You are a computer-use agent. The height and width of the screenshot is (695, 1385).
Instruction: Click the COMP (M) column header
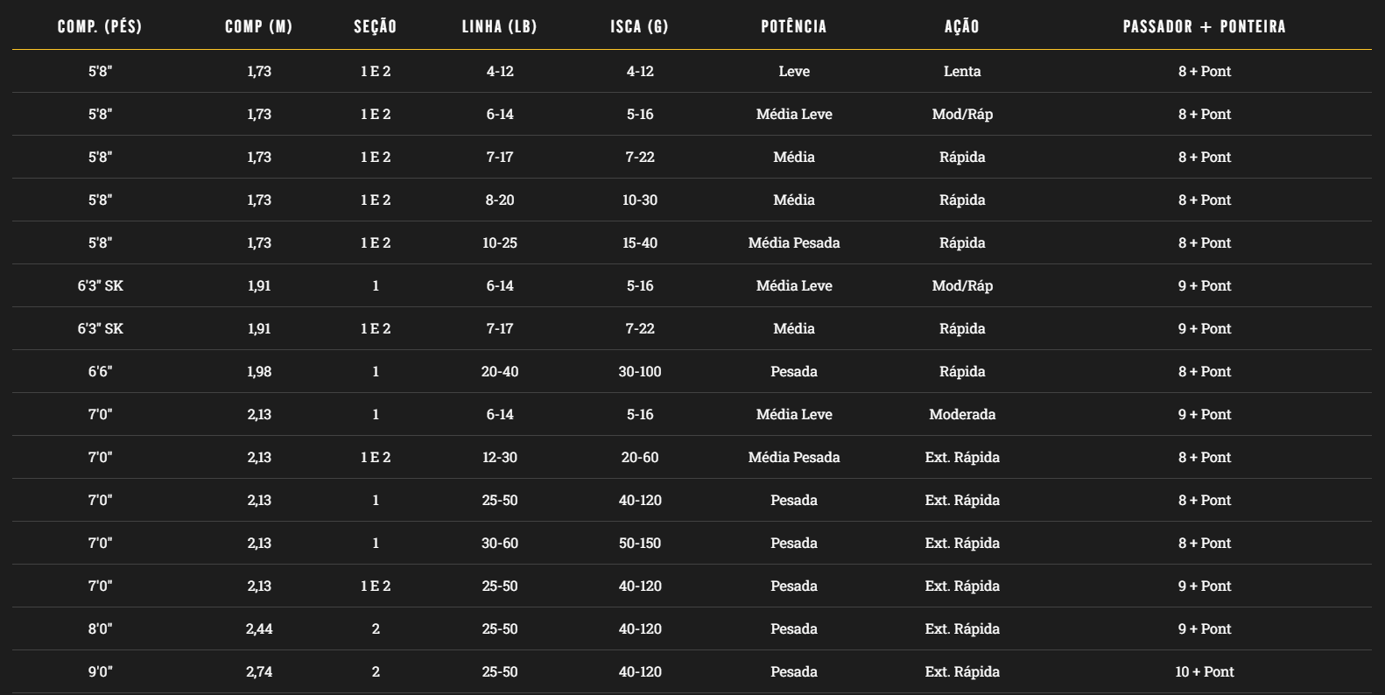coord(259,27)
